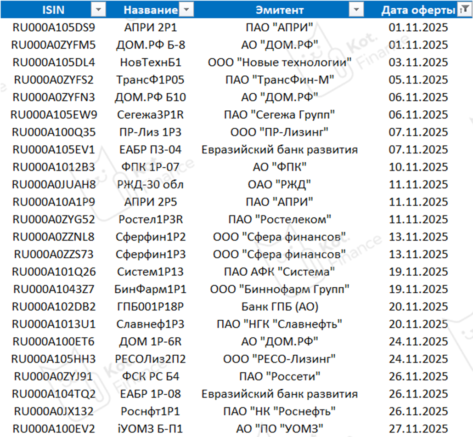This screenshot has height=437, width=473.
Task: Click issuer ПАО "ТрансФин-М"
Action: pos(279,80)
